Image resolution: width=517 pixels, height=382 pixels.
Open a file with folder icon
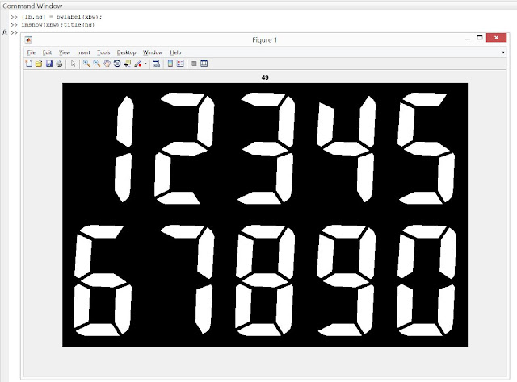(x=39, y=64)
